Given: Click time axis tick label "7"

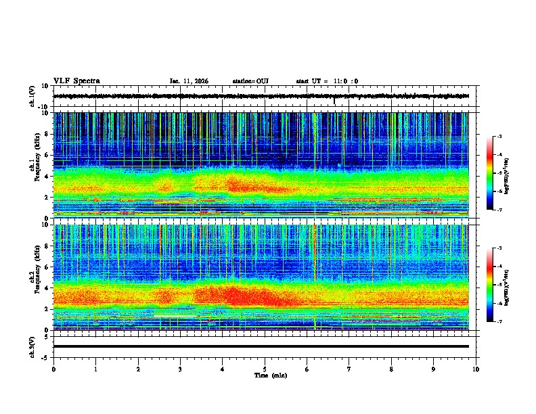Looking at the screenshot, I should pyautogui.click(x=349, y=369).
